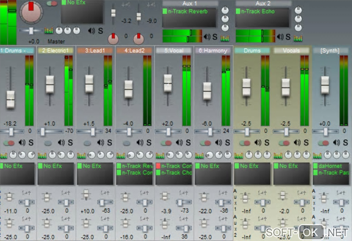Mute the 1:Drums track speaker icon
352x241 pixels.
pos(22,143)
